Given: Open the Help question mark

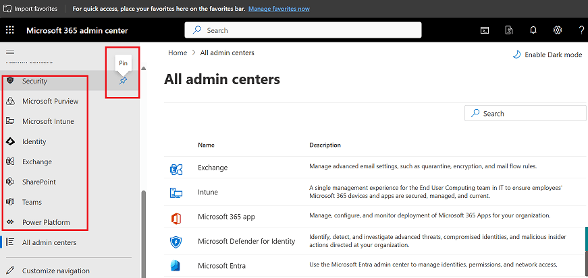Looking at the screenshot, I should pyautogui.click(x=582, y=30).
